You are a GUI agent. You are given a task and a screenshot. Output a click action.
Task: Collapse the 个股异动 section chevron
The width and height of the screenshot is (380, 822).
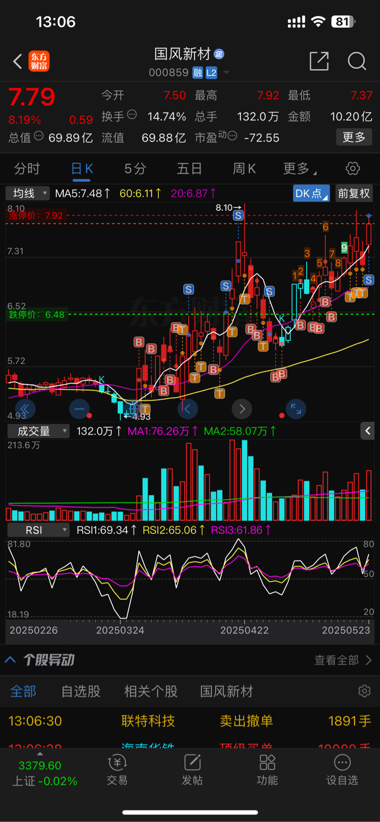(x=10, y=660)
